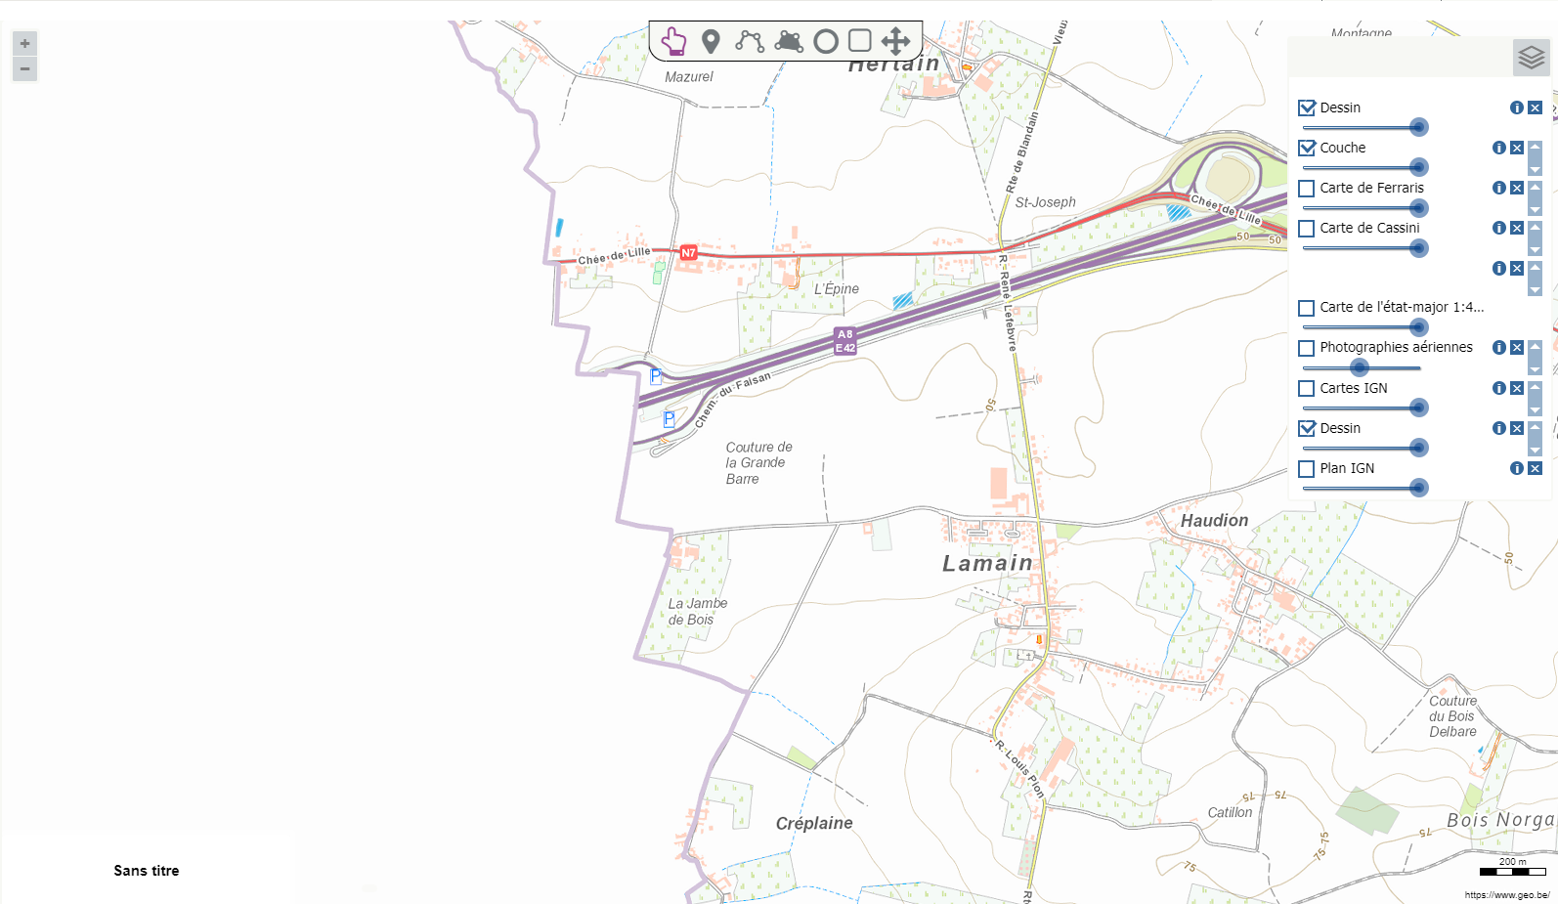The height and width of the screenshot is (904, 1558).
Task: Remove Dessin layer listed above Couche
Action: [x=1536, y=108]
